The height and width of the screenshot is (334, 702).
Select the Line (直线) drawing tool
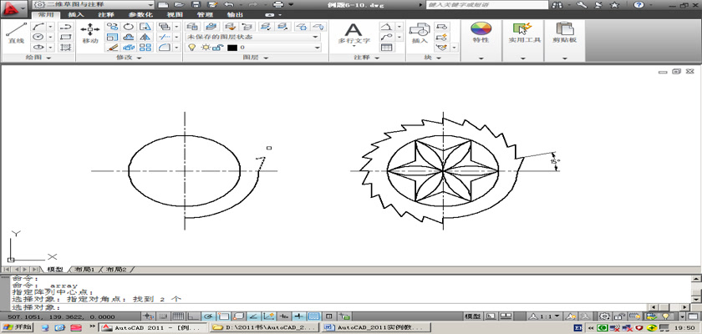pos(15,33)
